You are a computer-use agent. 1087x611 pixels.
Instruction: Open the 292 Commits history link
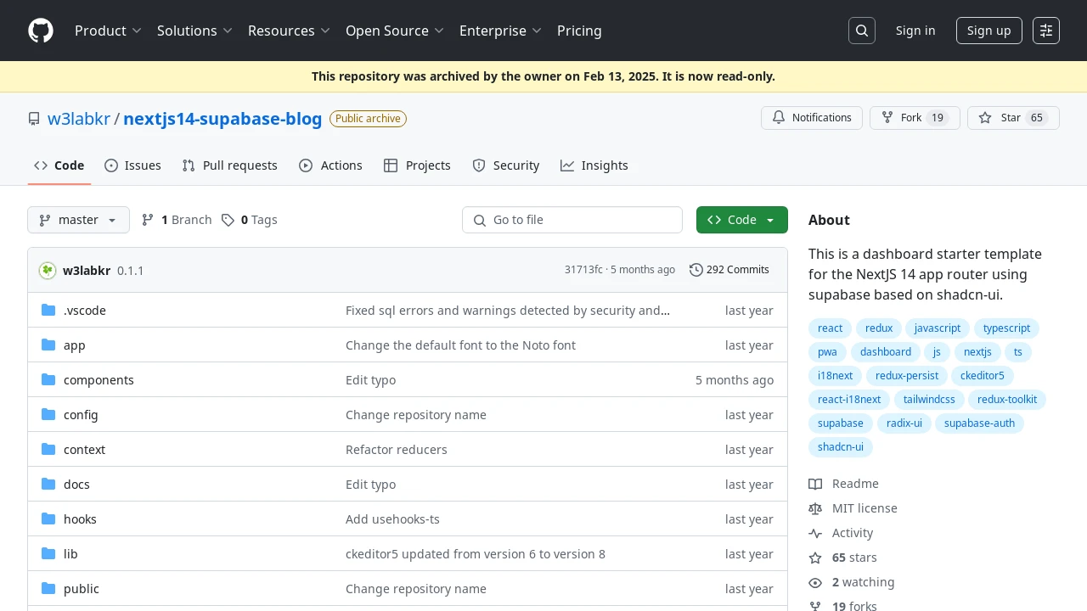point(729,270)
